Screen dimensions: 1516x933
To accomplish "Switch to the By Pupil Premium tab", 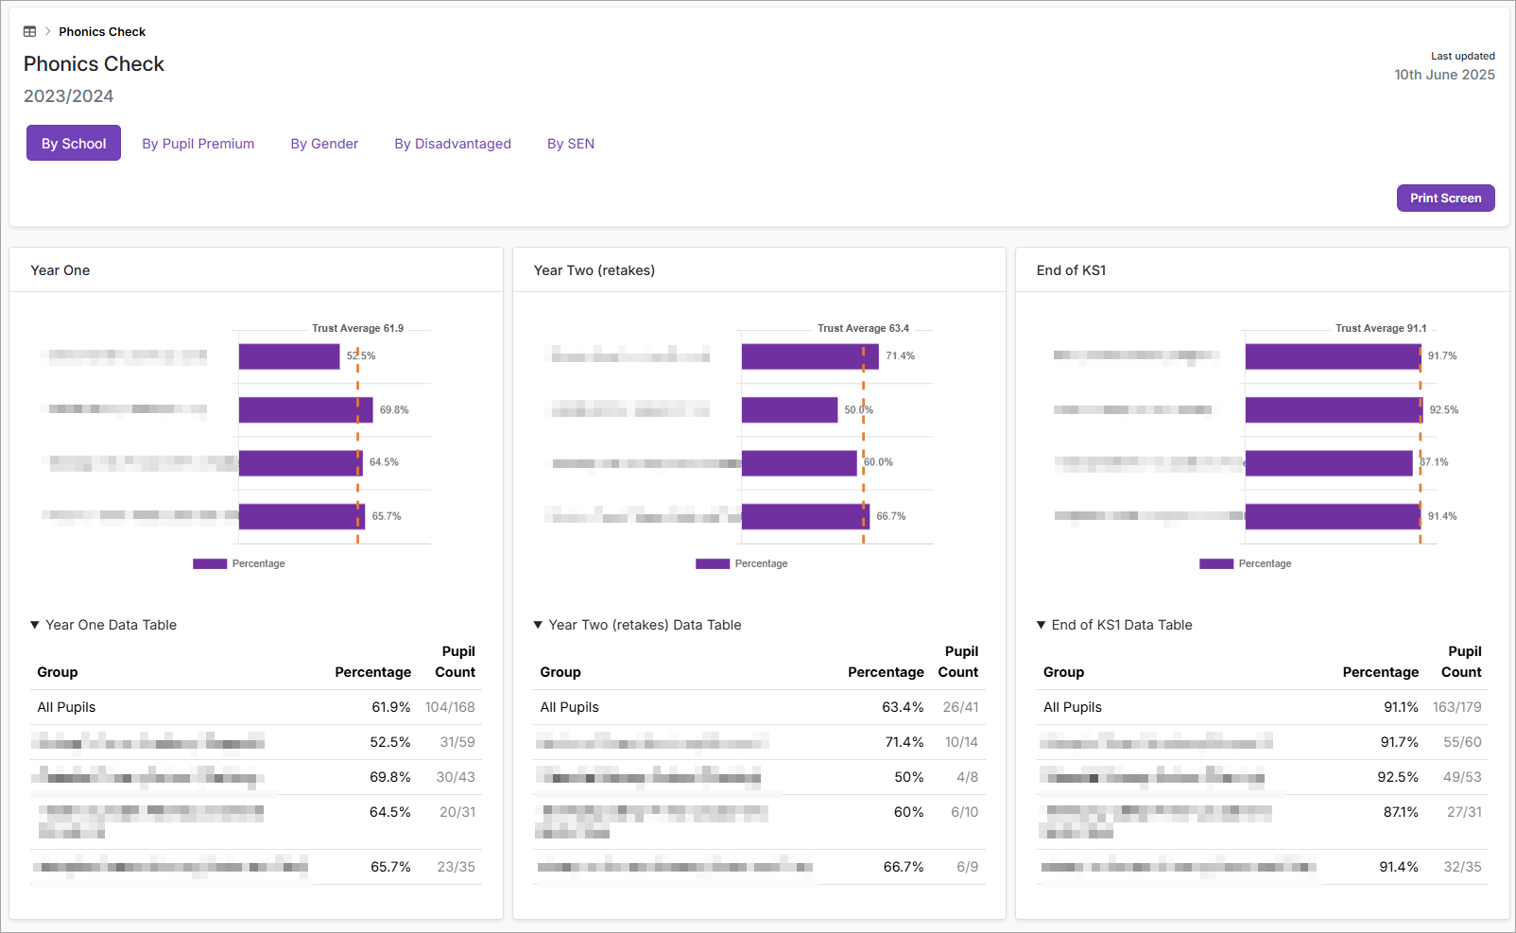I will (x=198, y=144).
